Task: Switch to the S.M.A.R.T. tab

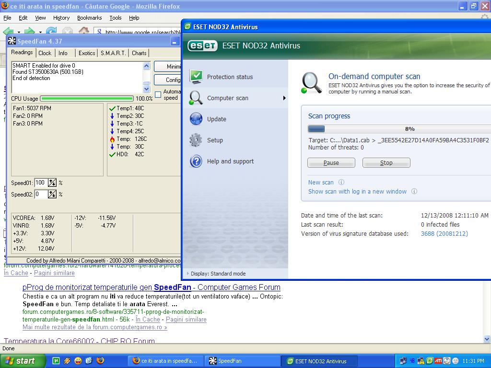Action: point(113,53)
